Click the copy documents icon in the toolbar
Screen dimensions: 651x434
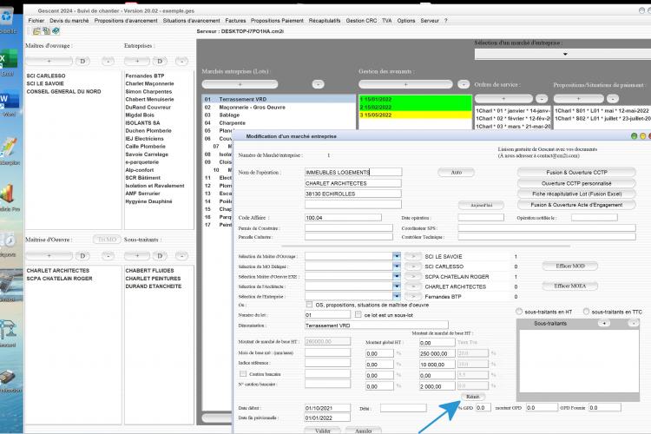(46, 31)
